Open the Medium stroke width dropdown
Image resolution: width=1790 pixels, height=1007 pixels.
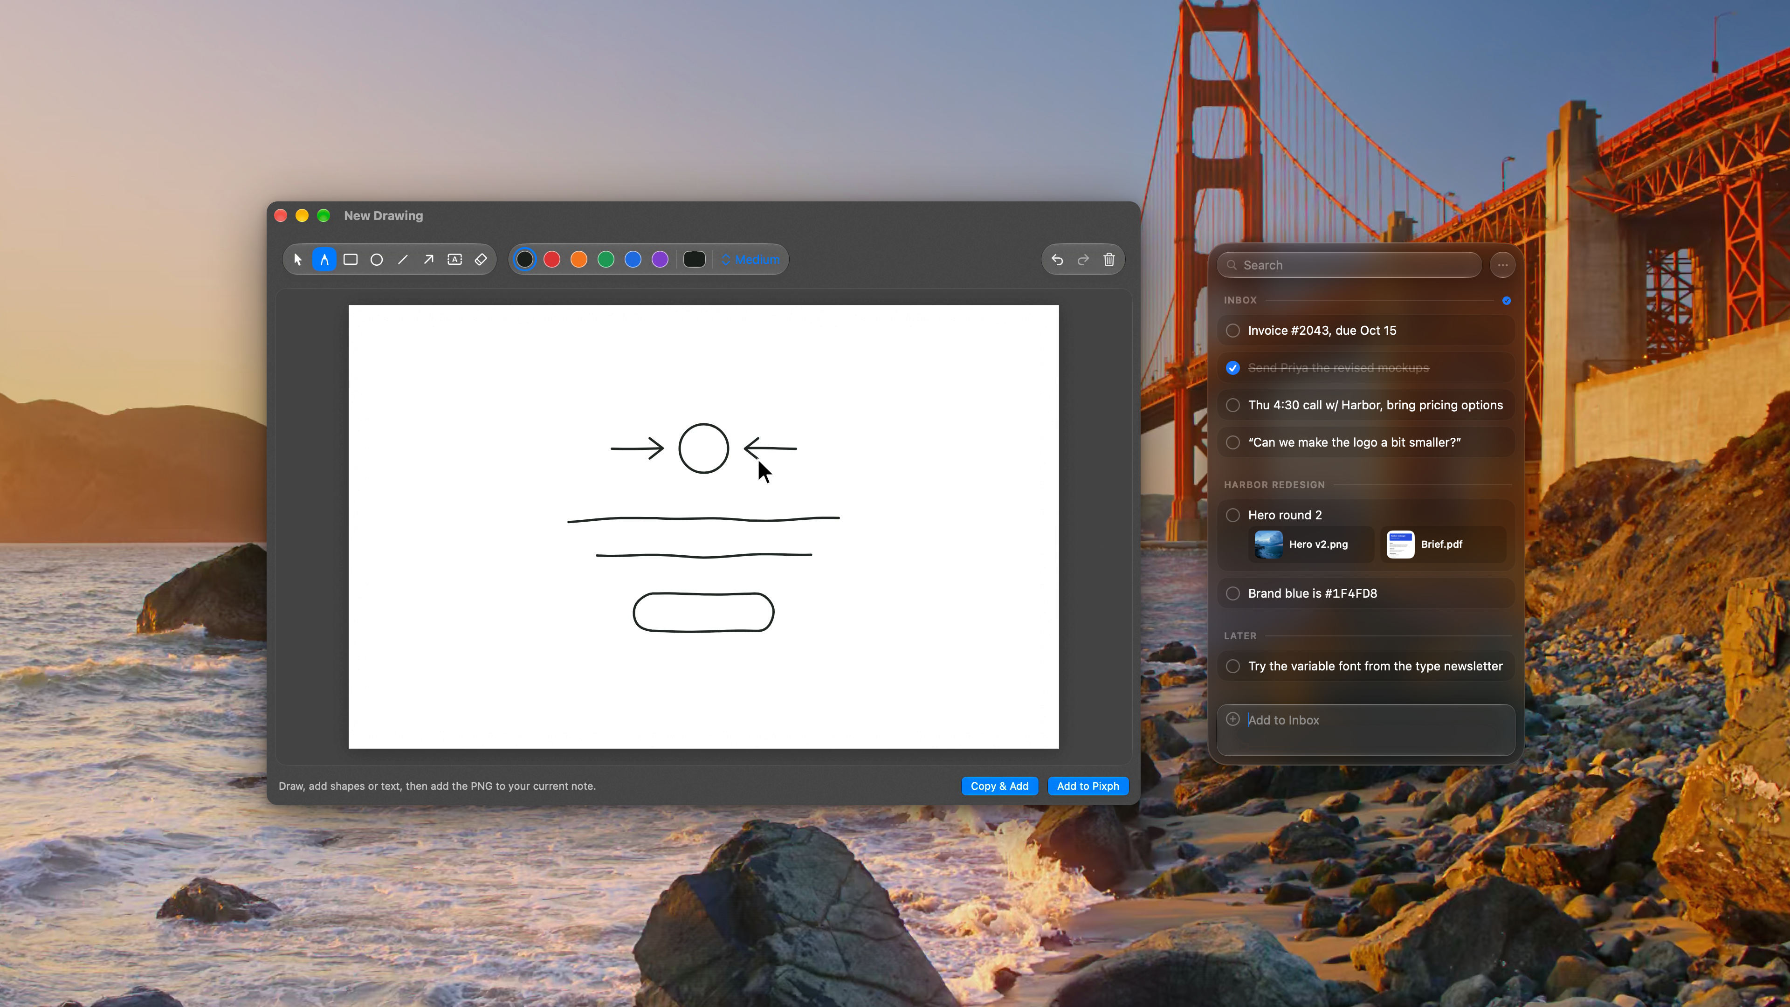(750, 259)
